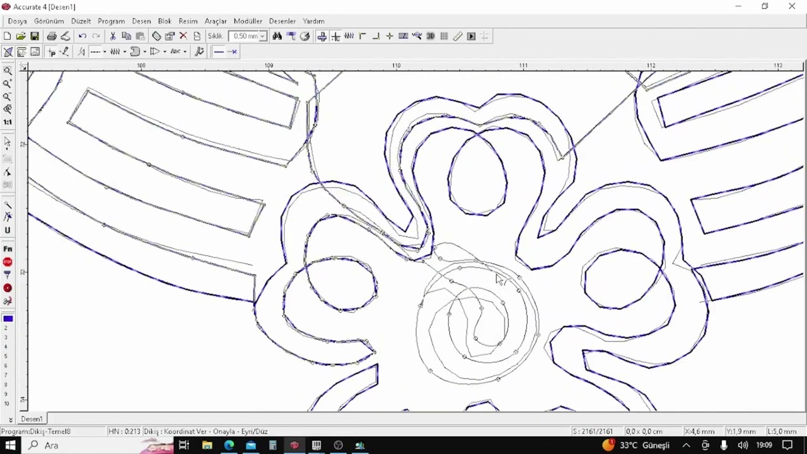Select the crosshair plus icon
Screen dimensions: 807x454
tap(390, 37)
